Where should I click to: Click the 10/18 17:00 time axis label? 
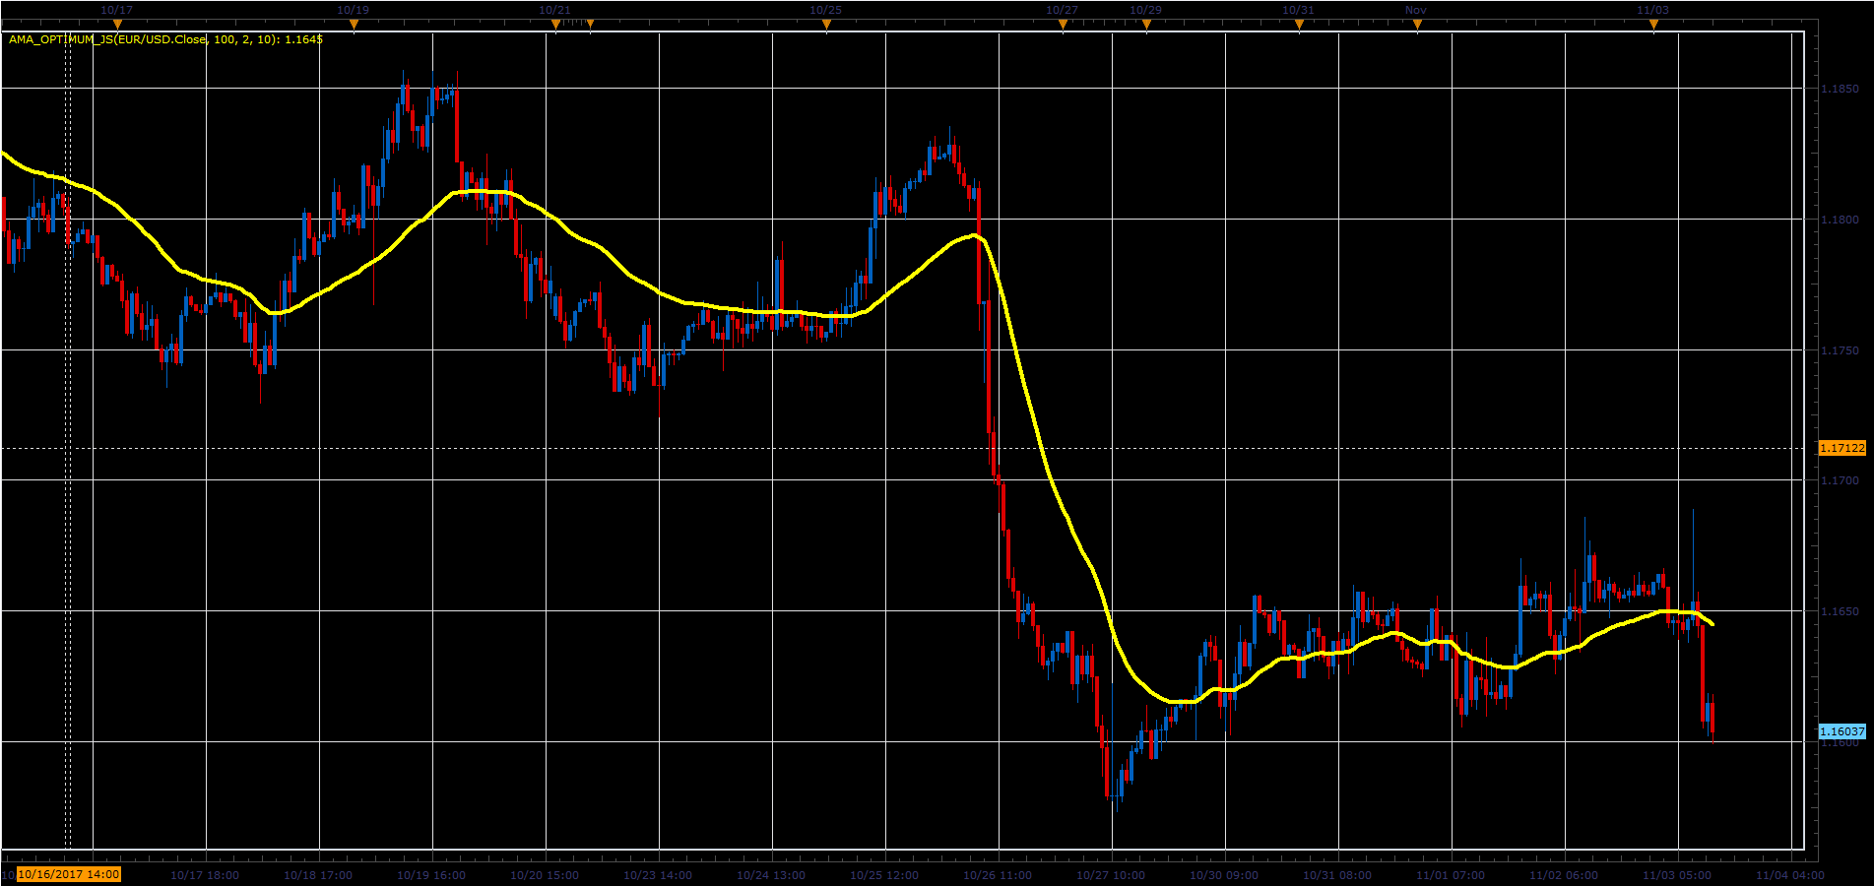(318, 875)
